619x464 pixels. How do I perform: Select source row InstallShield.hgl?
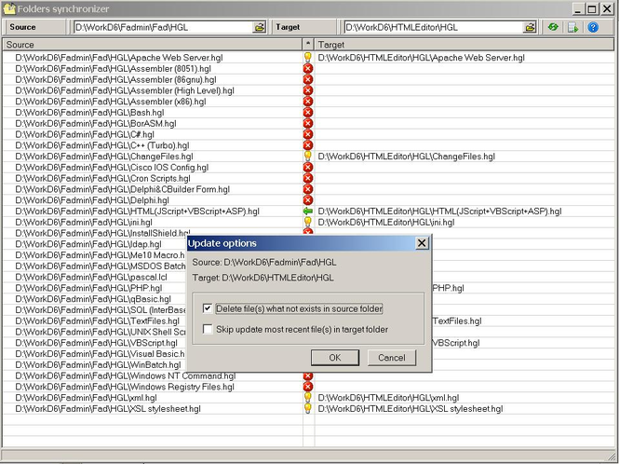101,233
